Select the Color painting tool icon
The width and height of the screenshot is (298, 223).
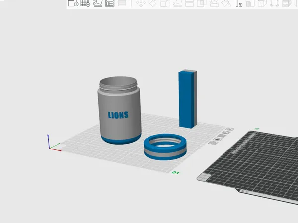point(250,3)
